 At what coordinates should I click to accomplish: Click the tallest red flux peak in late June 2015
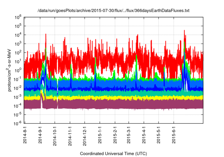click(x=184, y=36)
